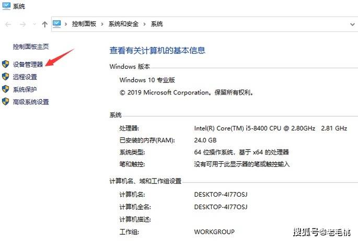
Task: Select the 24.0 GB memory value
Action: point(205,140)
